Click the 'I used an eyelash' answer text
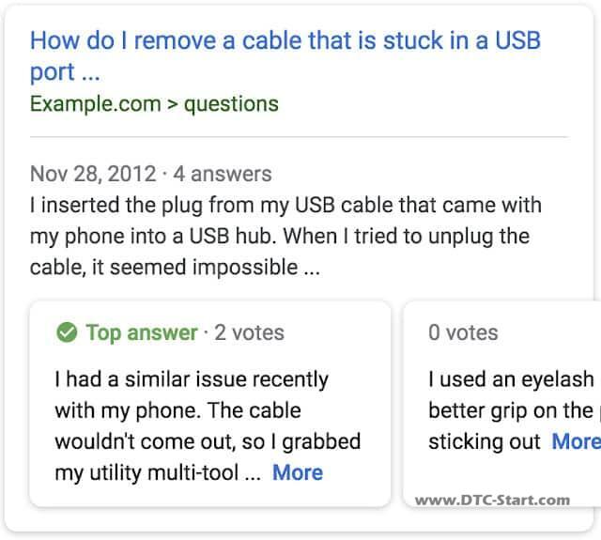 coord(511,379)
